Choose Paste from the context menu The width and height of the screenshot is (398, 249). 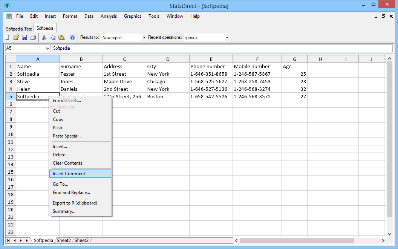click(80, 128)
